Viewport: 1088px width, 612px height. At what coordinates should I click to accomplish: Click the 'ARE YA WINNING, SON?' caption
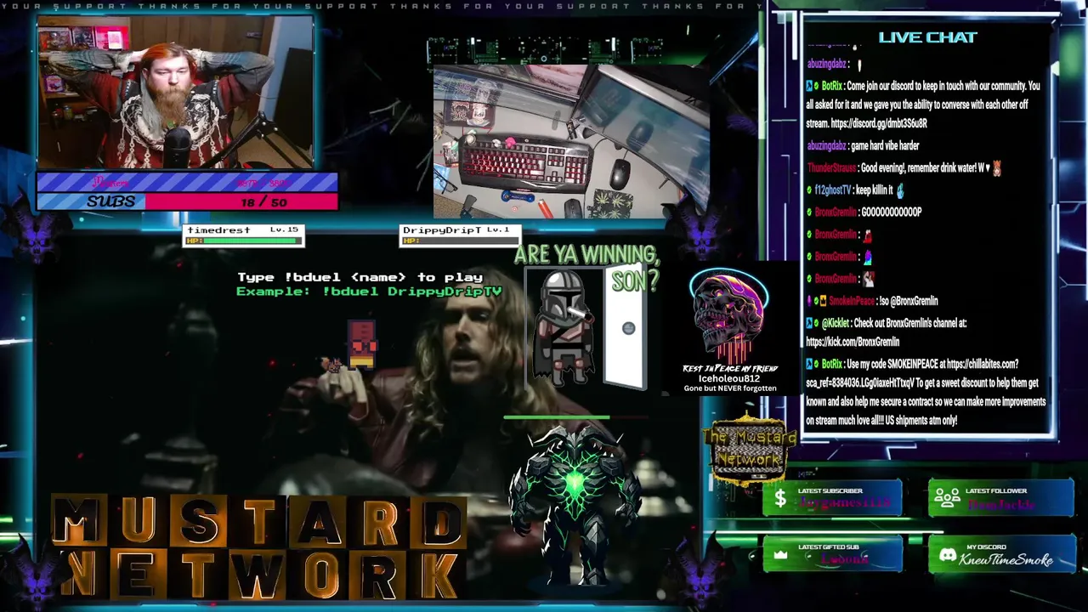pyautogui.click(x=586, y=266)
